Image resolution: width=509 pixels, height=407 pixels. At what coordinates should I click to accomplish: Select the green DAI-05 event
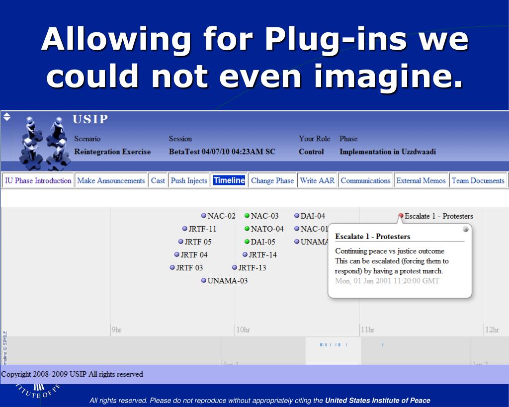(260, 242)
